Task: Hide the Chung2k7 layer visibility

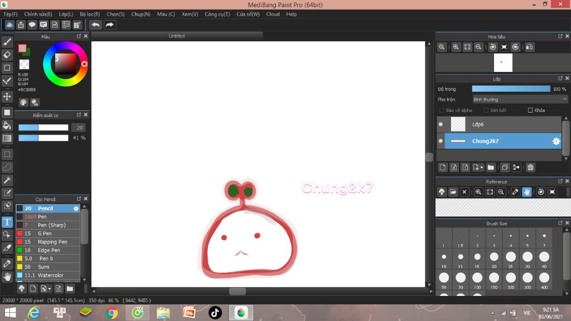Action: click(441, 141)
